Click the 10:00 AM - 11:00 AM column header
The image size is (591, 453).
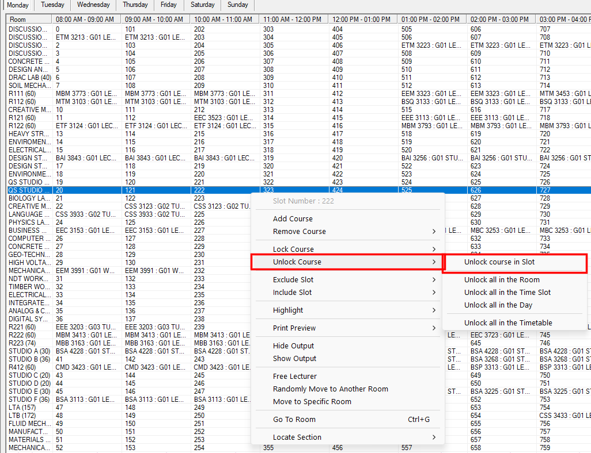(225, 19)
